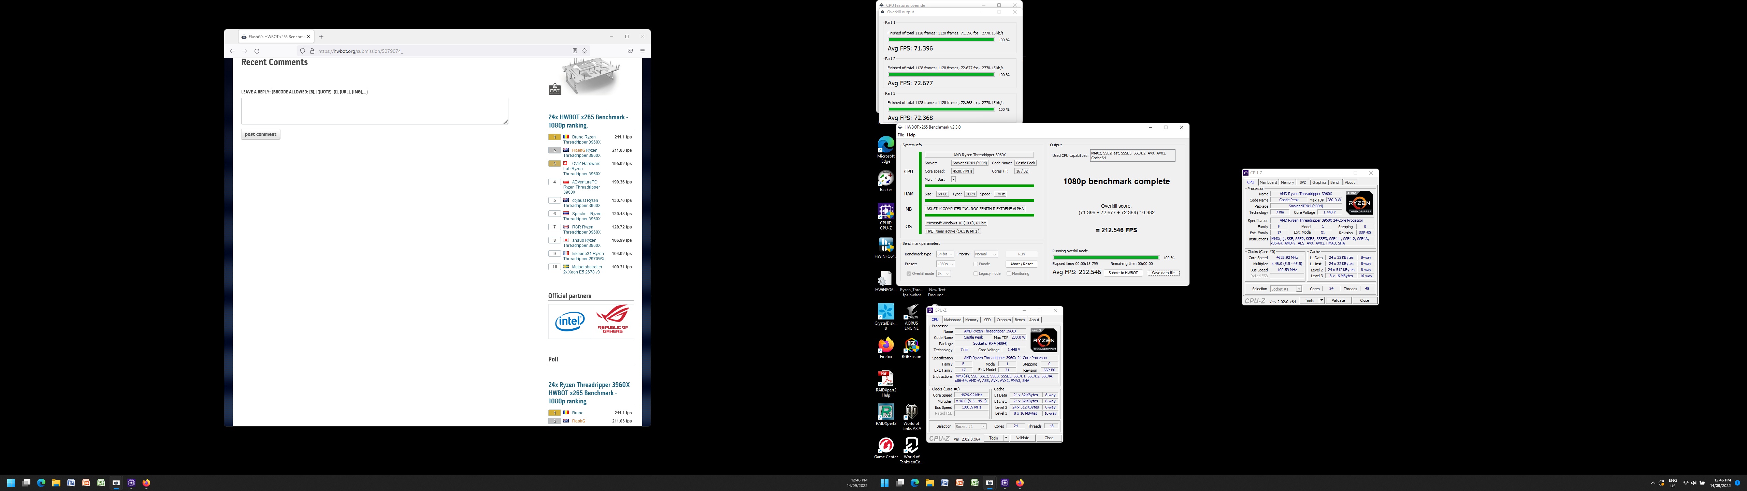The height and width of the screenshot is (491, 1747).
Task: Open the AORUS ENGINE desktop shortcut
Action: (911, 317)
